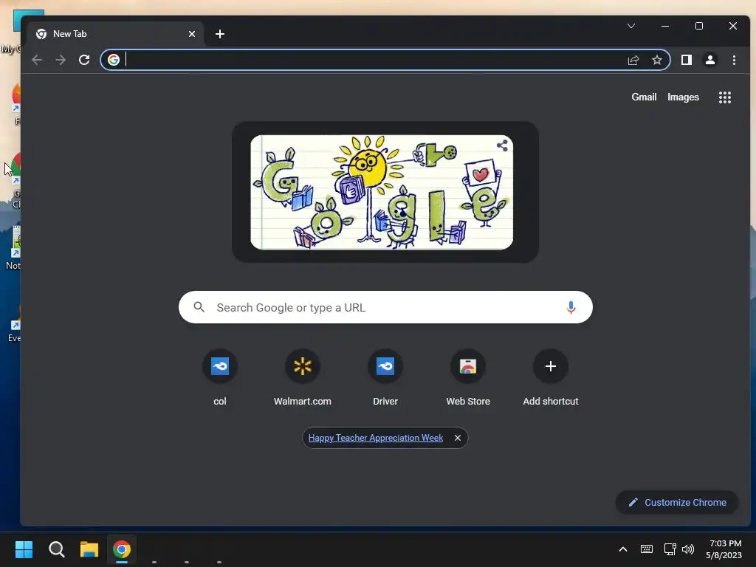This screenshot has width=756, height=567.
Task: Open Happy Teacher Appreciation Week link
Action: [x=376, y=438]
